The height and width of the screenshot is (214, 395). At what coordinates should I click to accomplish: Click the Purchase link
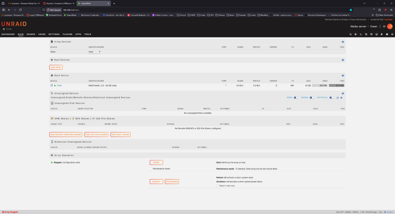tap(388, 19)
